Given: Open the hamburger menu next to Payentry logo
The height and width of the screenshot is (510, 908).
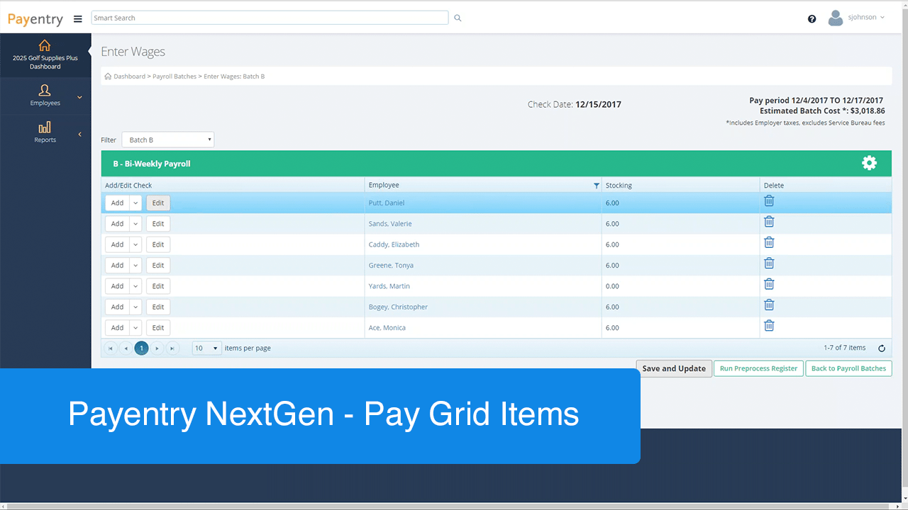Looking at the screenshot, I should 78,19.
